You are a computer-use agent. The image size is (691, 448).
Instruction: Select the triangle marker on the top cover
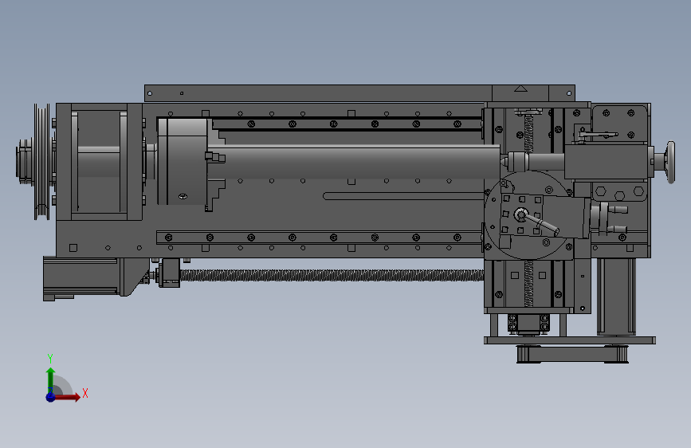(x=520, y=88)
